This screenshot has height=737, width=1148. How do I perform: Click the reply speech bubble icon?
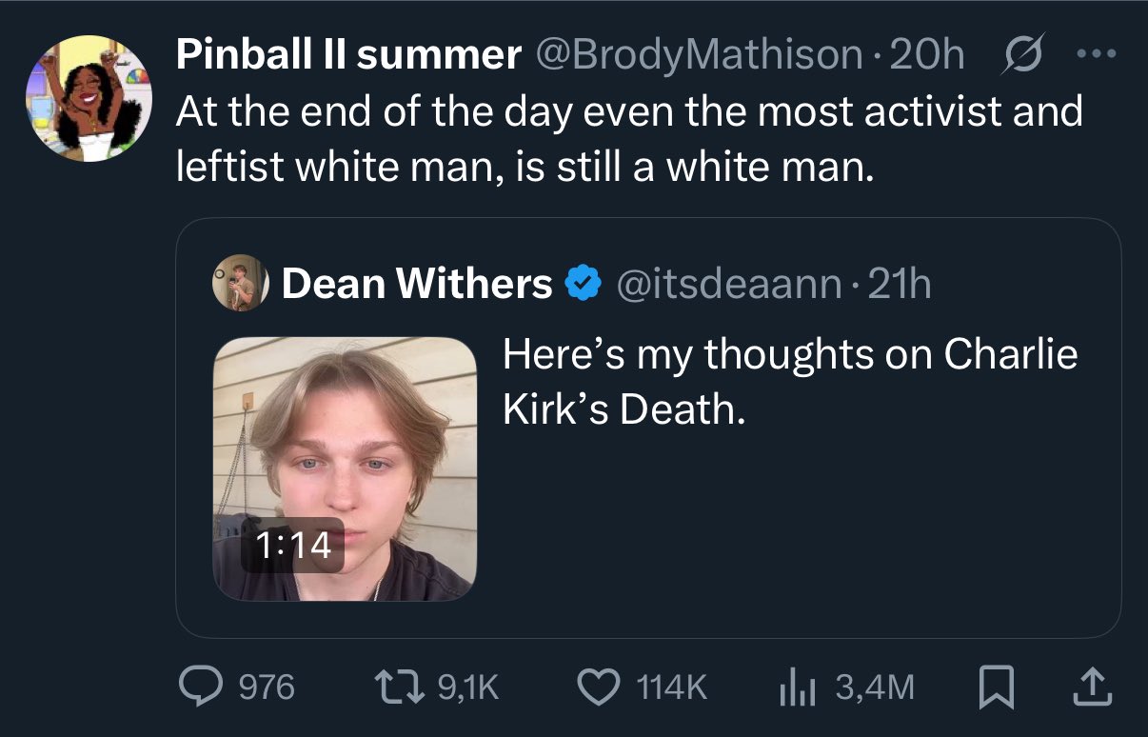(x=200, y=687)
